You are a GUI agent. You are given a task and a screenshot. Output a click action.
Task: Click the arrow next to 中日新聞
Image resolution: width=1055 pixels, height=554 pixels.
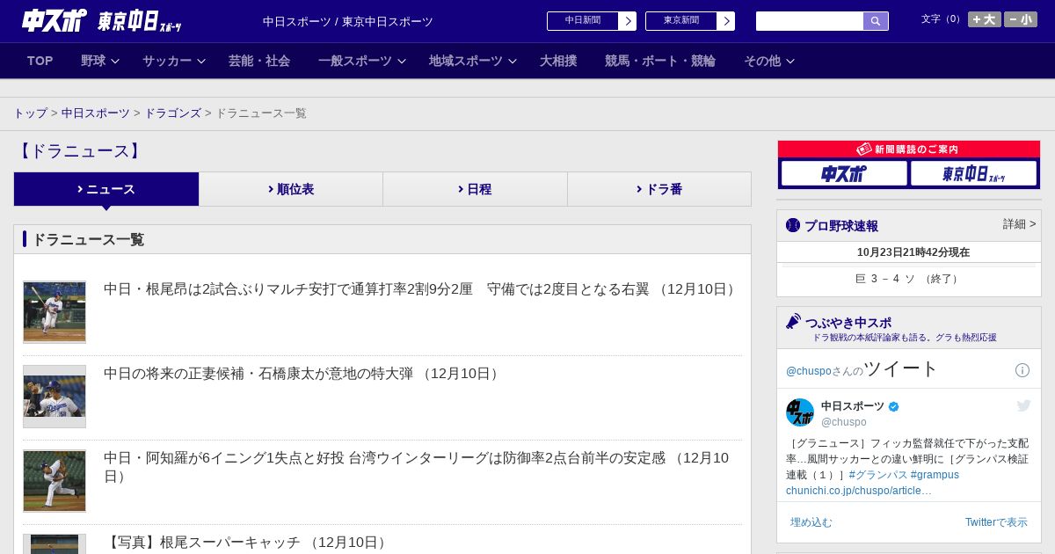(628, 21)
